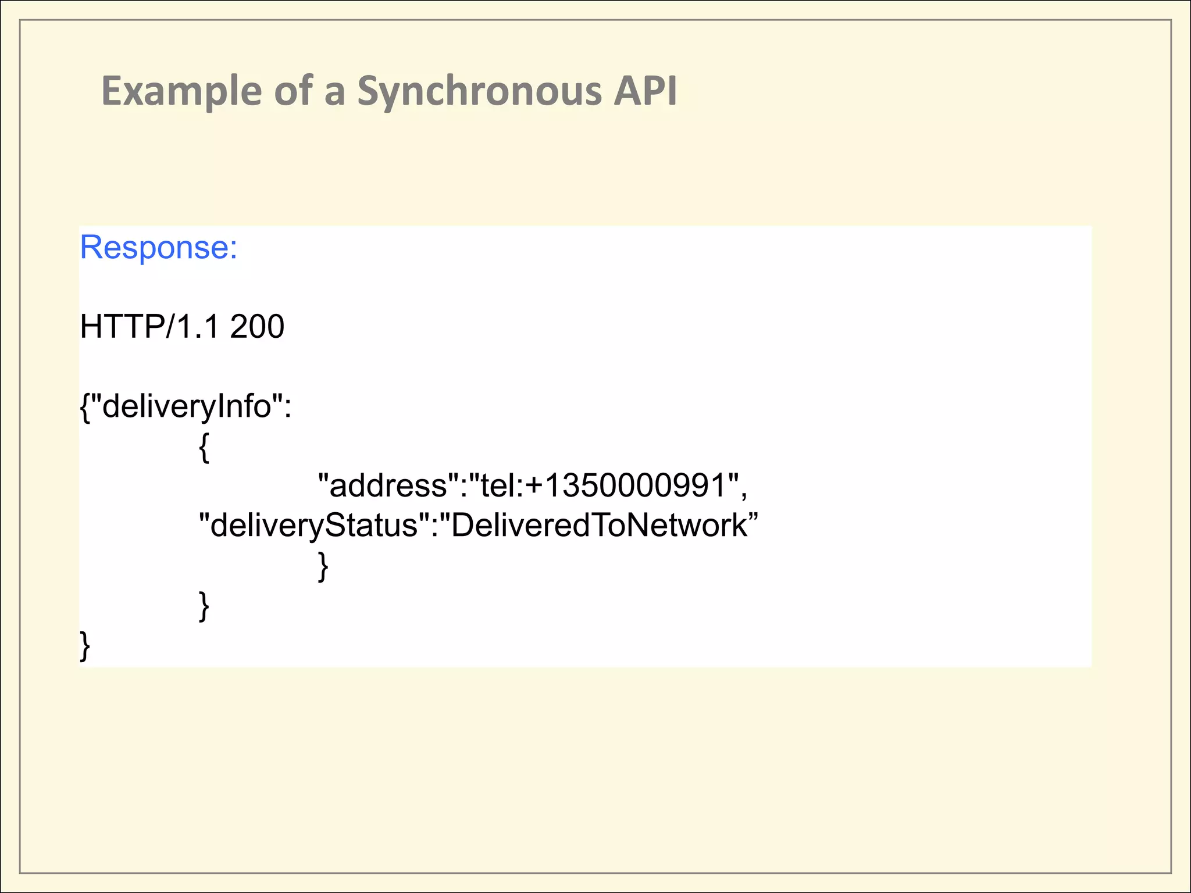
Task: Click the "HTTP/1.1" protocol text
Action: [149, 326]
